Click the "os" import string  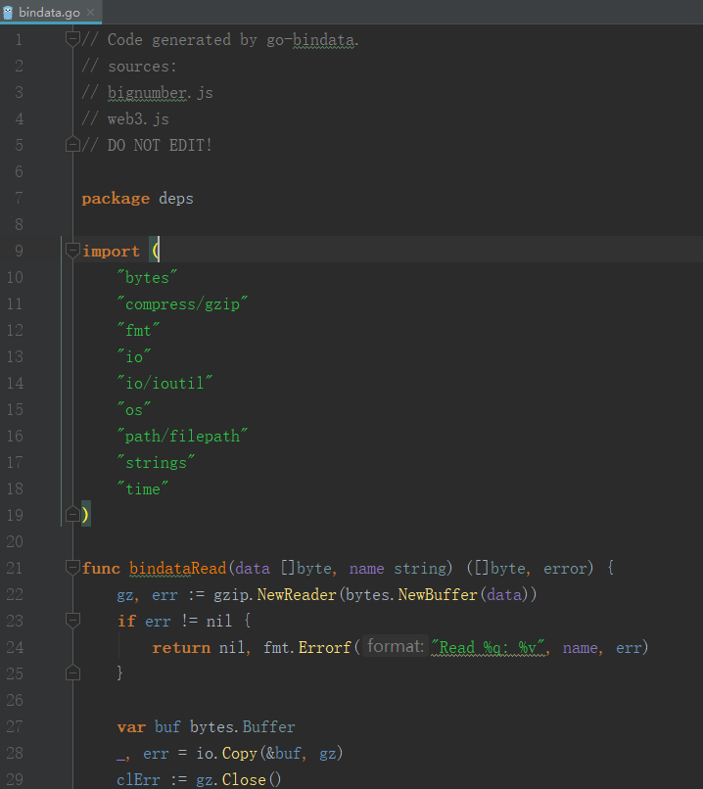point(134,409)
